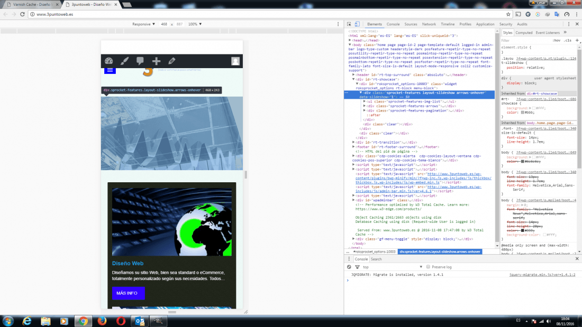Open the console context 'top' dropdown
This screenshot has width=582, height=327.
(x=393, y=267)
